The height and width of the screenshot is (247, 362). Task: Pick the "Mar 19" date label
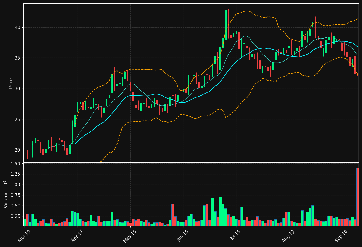tap(24, 236)
